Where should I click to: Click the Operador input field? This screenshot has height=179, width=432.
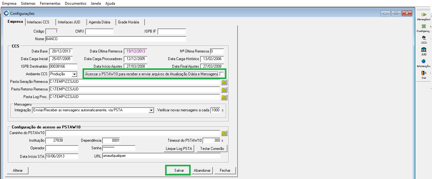click(62, 148)
